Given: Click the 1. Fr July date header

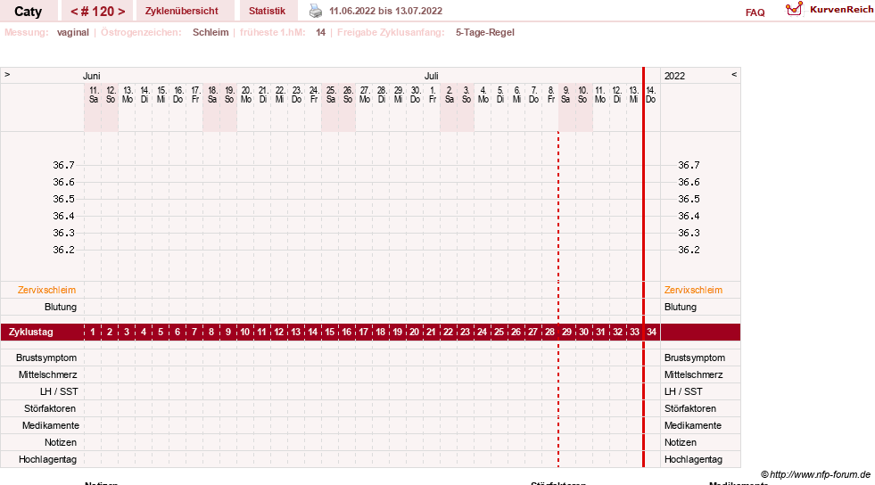Looking at the screenshot, I should 433,95.
